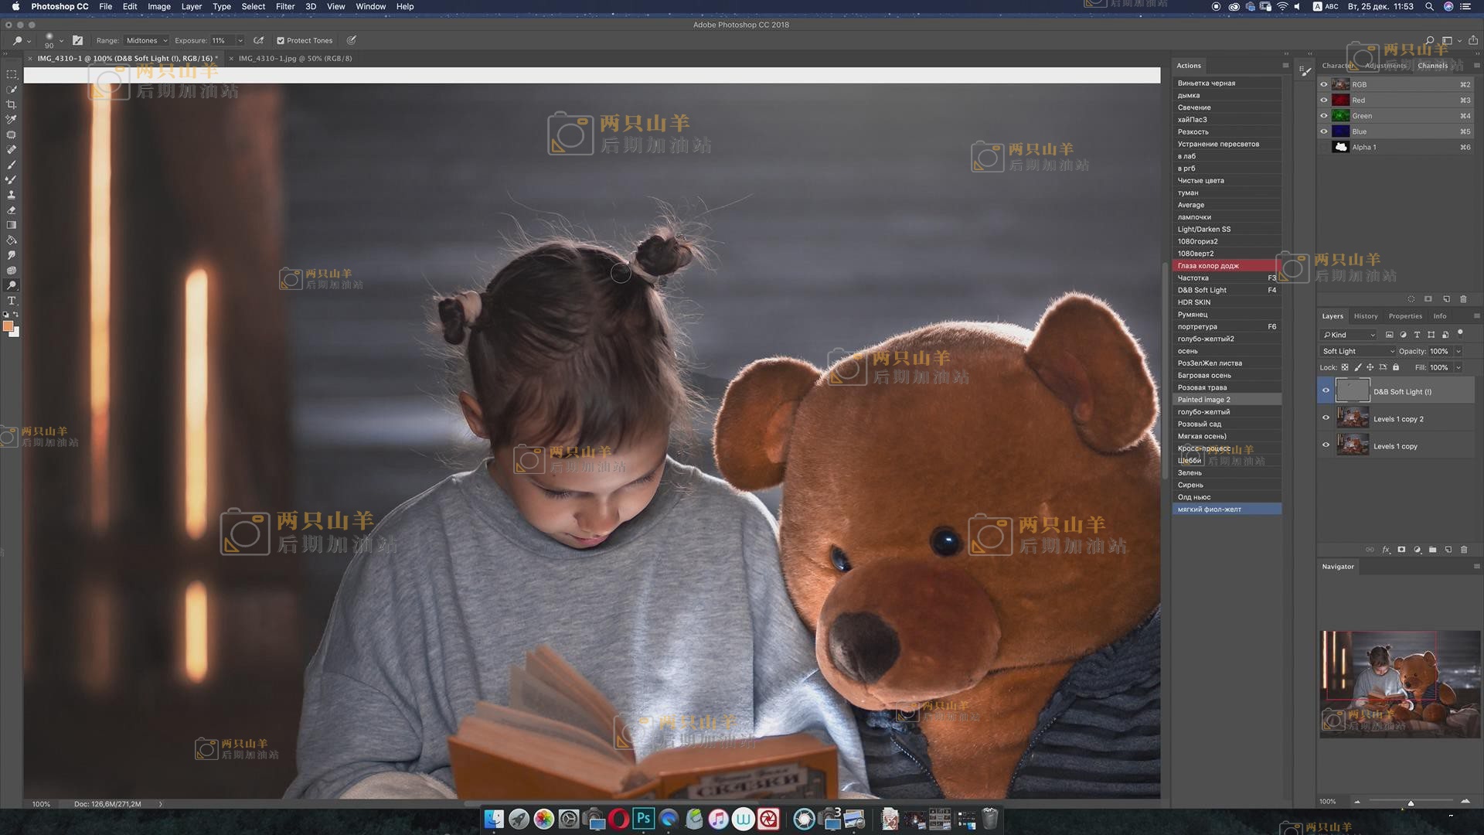
Task: Select the Crop tool
Action: coord(12,104)
